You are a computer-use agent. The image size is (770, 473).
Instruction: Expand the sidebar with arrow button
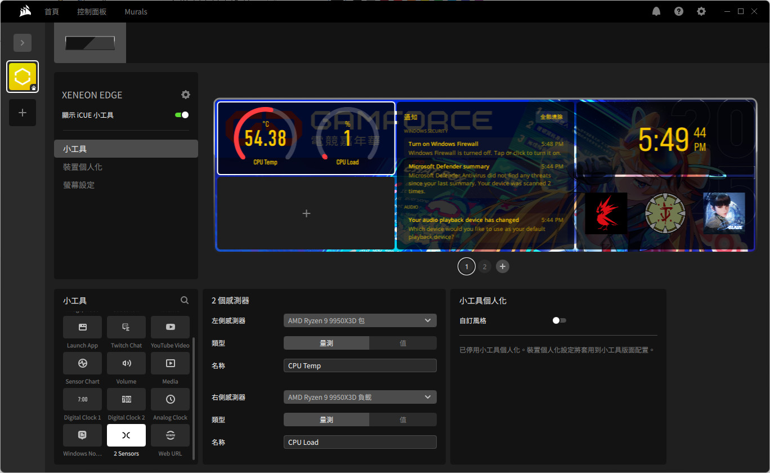click(23, 43)
